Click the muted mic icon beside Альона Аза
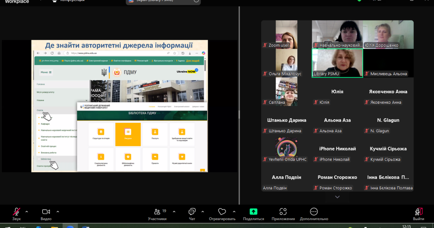Viewport: 434px width, 228px height. (x=316, y=131)
